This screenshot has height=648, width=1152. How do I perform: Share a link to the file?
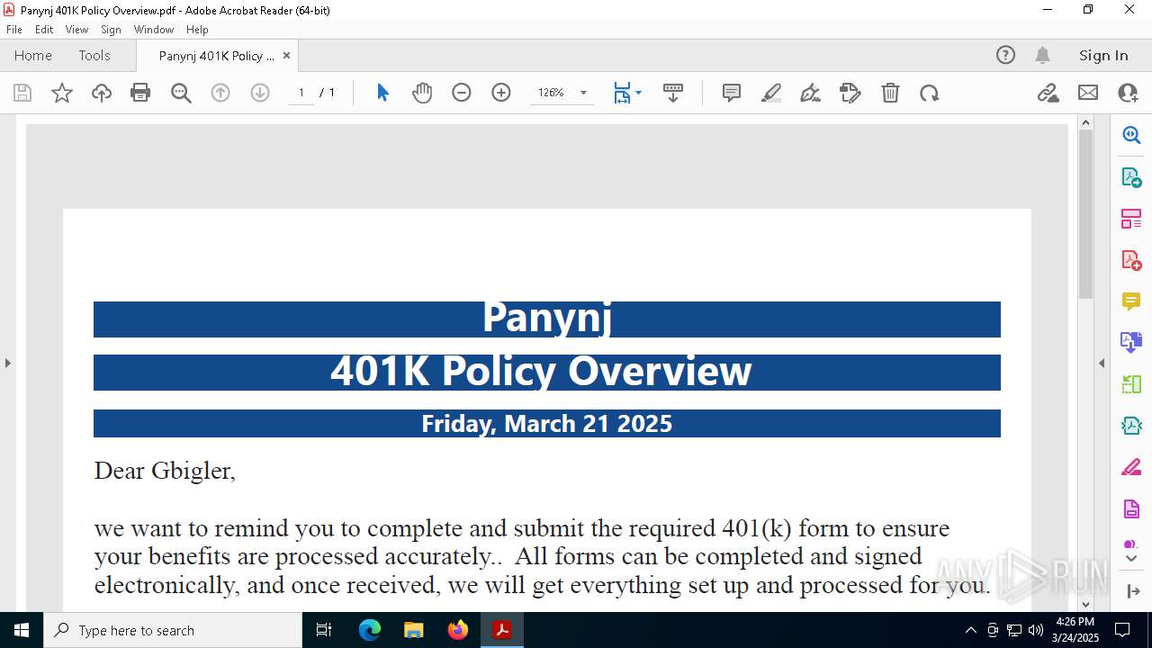tap(1048, 93)
